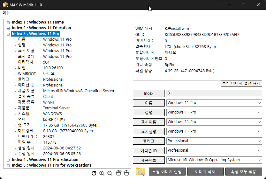The image size is (266, 179).
Task: Open the folder search icon
Action: (x=140, y=172)
